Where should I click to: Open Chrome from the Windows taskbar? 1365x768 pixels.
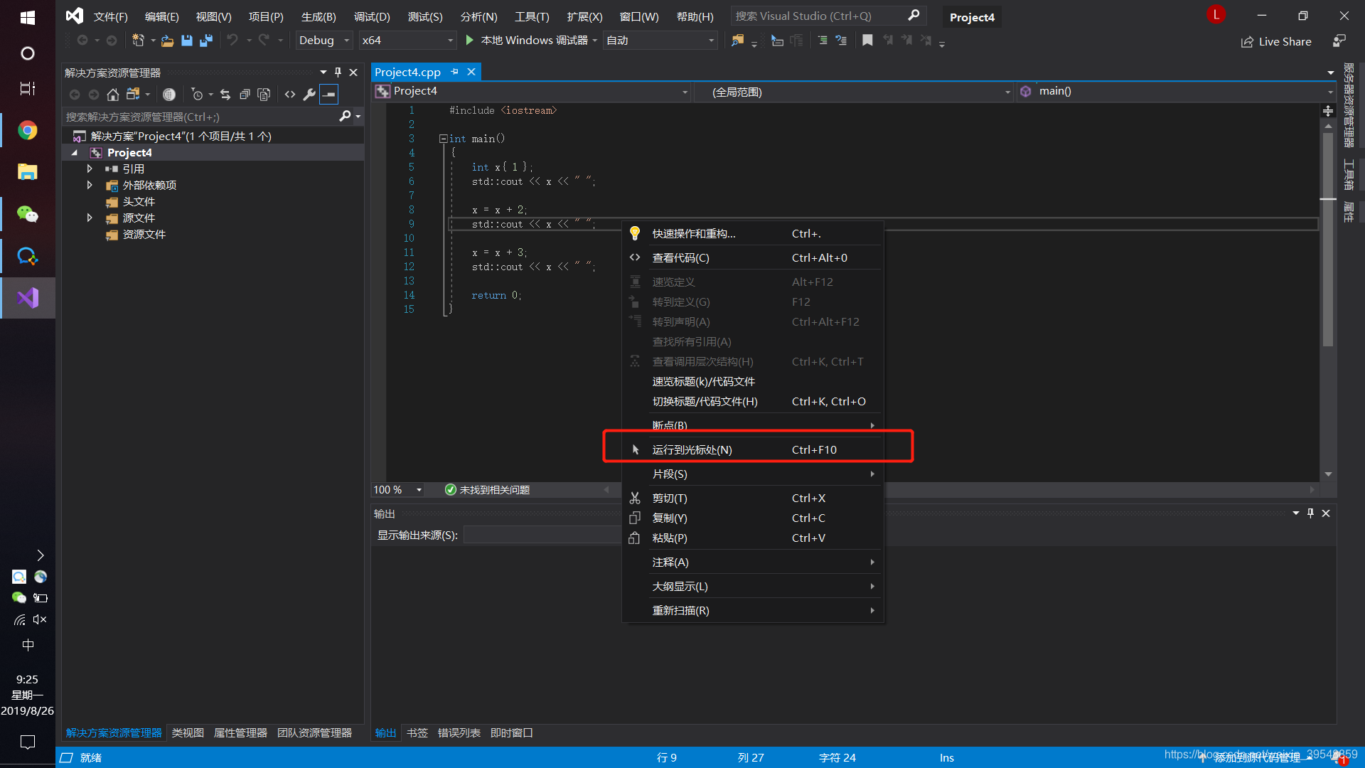[x=28, y=130]
